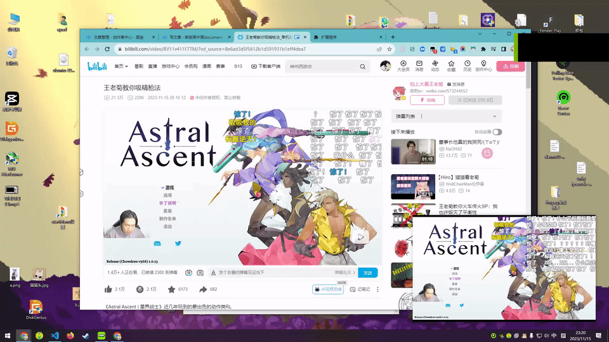Favorite the video with star icon
609x342 pixels.
(x=172, y=289)
